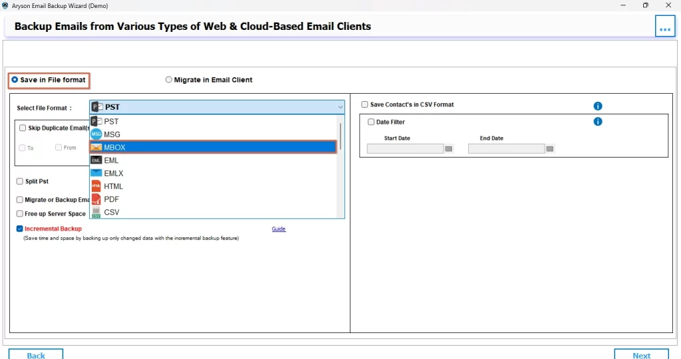Tick the "From" checkbox
The height and width of the screenshot is (359, 681).
click(x=59, y=148)
